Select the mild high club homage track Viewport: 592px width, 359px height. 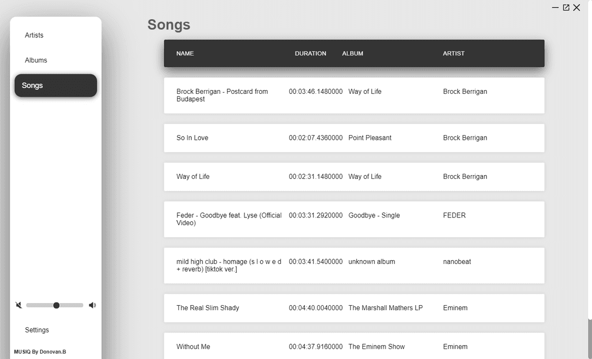click(x=354, y=265)
